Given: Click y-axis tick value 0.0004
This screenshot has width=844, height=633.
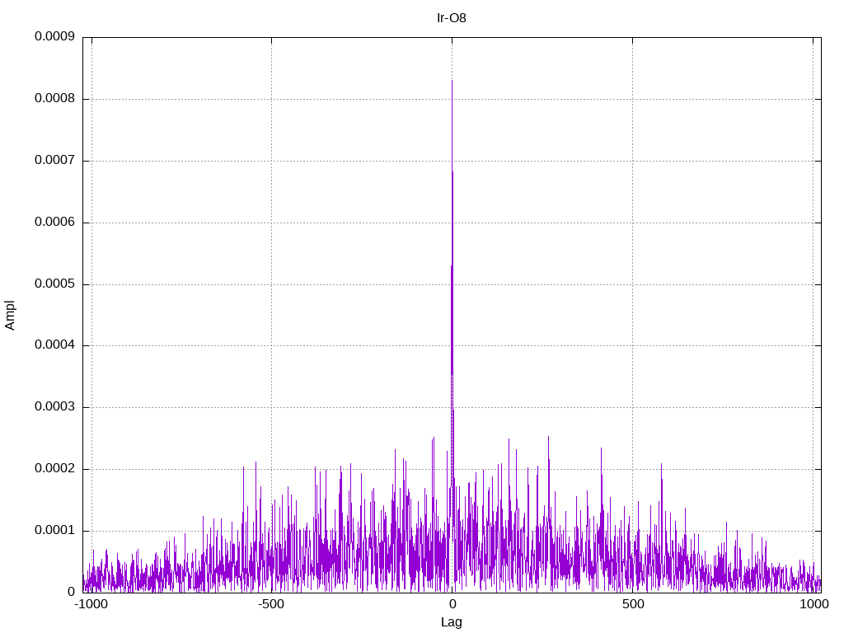Looking at the screenshot, I should click(x=54, y=345).
